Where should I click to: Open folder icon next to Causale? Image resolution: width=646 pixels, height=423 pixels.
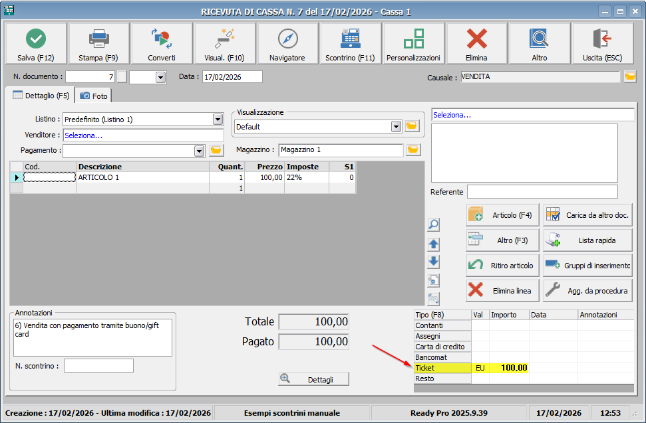[630, 77]
